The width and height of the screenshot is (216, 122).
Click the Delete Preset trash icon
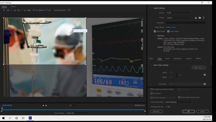point(204,18)
